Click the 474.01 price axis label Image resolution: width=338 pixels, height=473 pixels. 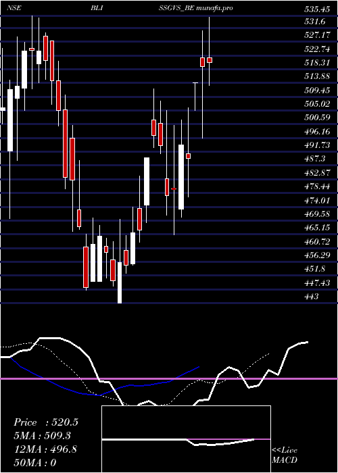point(317,200)
